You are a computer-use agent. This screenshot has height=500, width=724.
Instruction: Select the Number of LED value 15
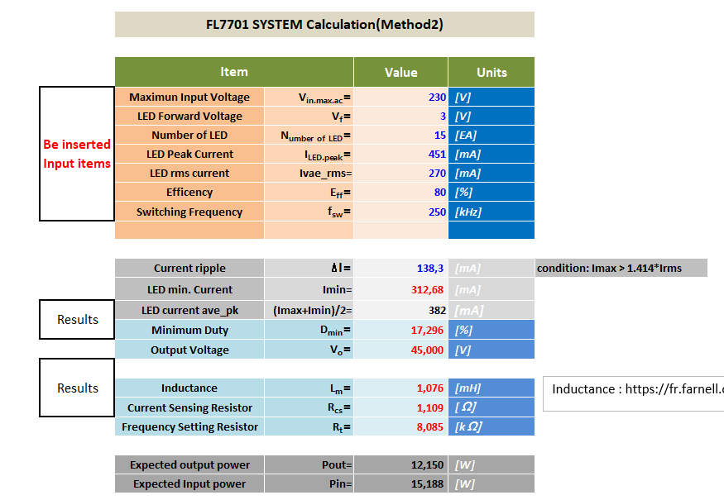(x=400, y=136)
